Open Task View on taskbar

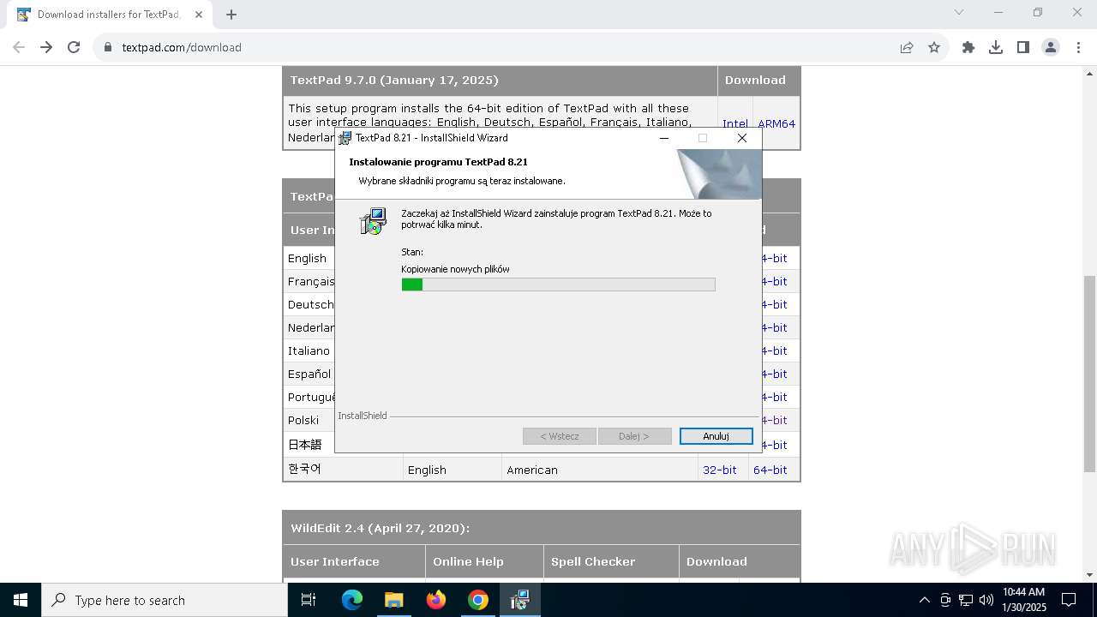click(x=309, y=600)
